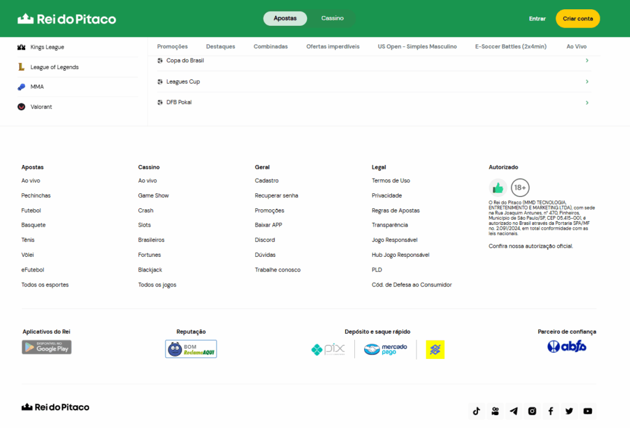Go to the Combinadas tab
This screenshot has width=630, height=428.
pos(271,47)
